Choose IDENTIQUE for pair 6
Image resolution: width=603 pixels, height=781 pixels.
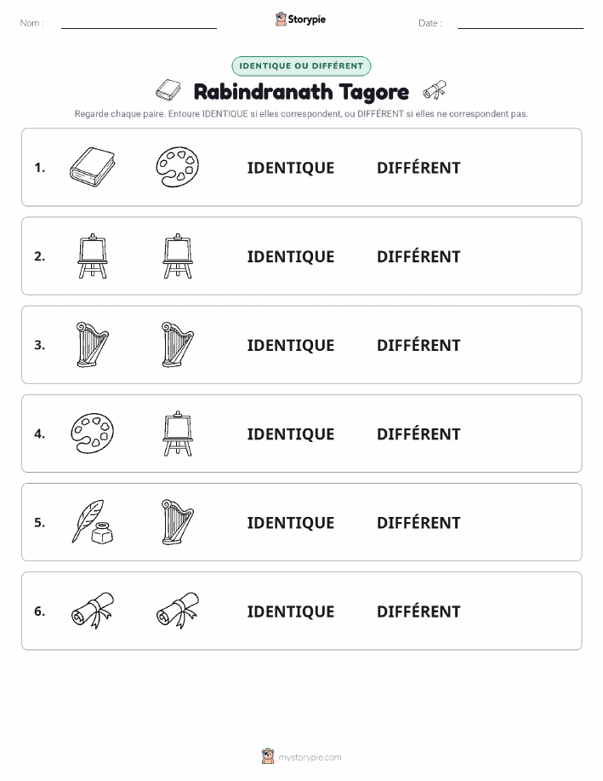[x=291, y=612]
